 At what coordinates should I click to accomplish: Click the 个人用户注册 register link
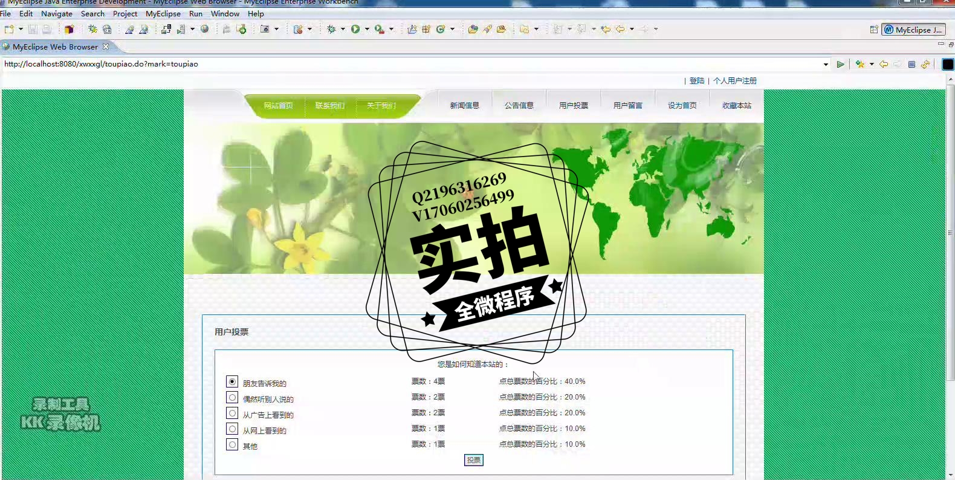[735, 80]
